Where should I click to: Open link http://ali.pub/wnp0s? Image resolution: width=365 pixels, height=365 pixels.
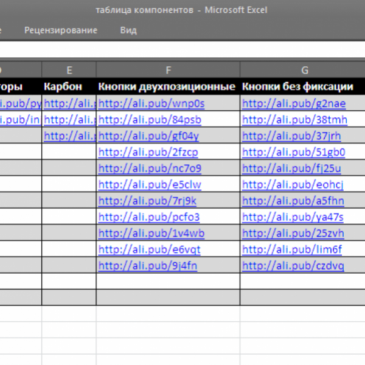[x=151, y=103]
